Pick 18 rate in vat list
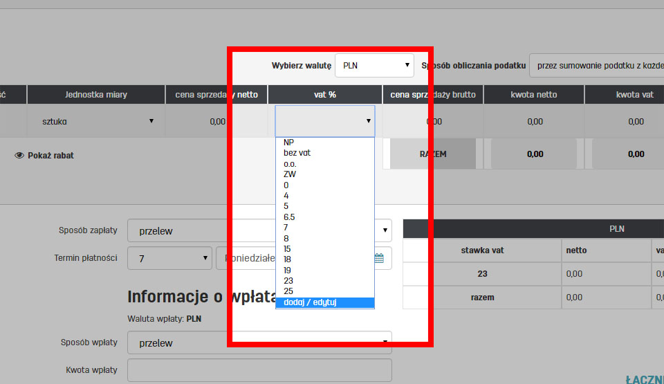664x384 pixels. point(325,259)
